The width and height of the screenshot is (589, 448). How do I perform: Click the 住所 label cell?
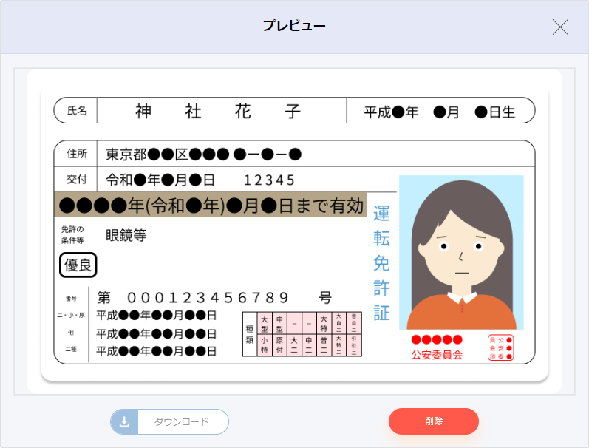pos(77,154)
